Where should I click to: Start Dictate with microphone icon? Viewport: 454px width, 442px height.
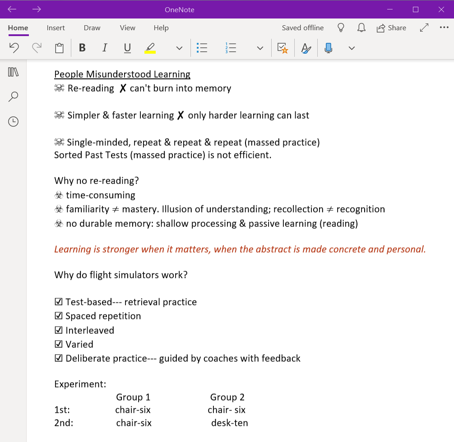[x=329, y=48]
